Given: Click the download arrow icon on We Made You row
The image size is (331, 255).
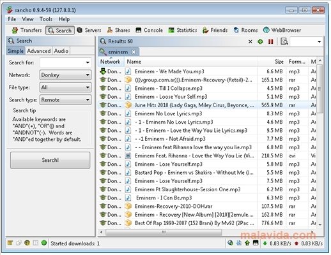Looking at the screenshot, I should pos(103,71).
